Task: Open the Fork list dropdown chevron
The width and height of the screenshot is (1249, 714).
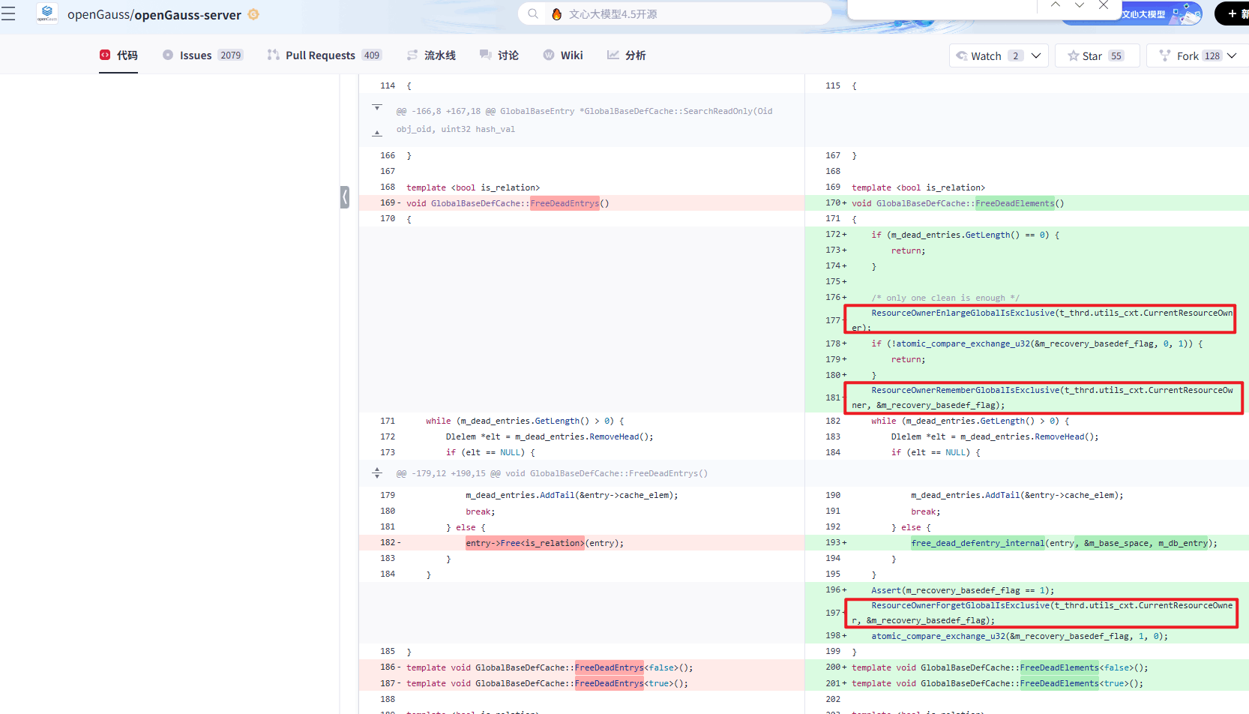Action: (1232, 55)
